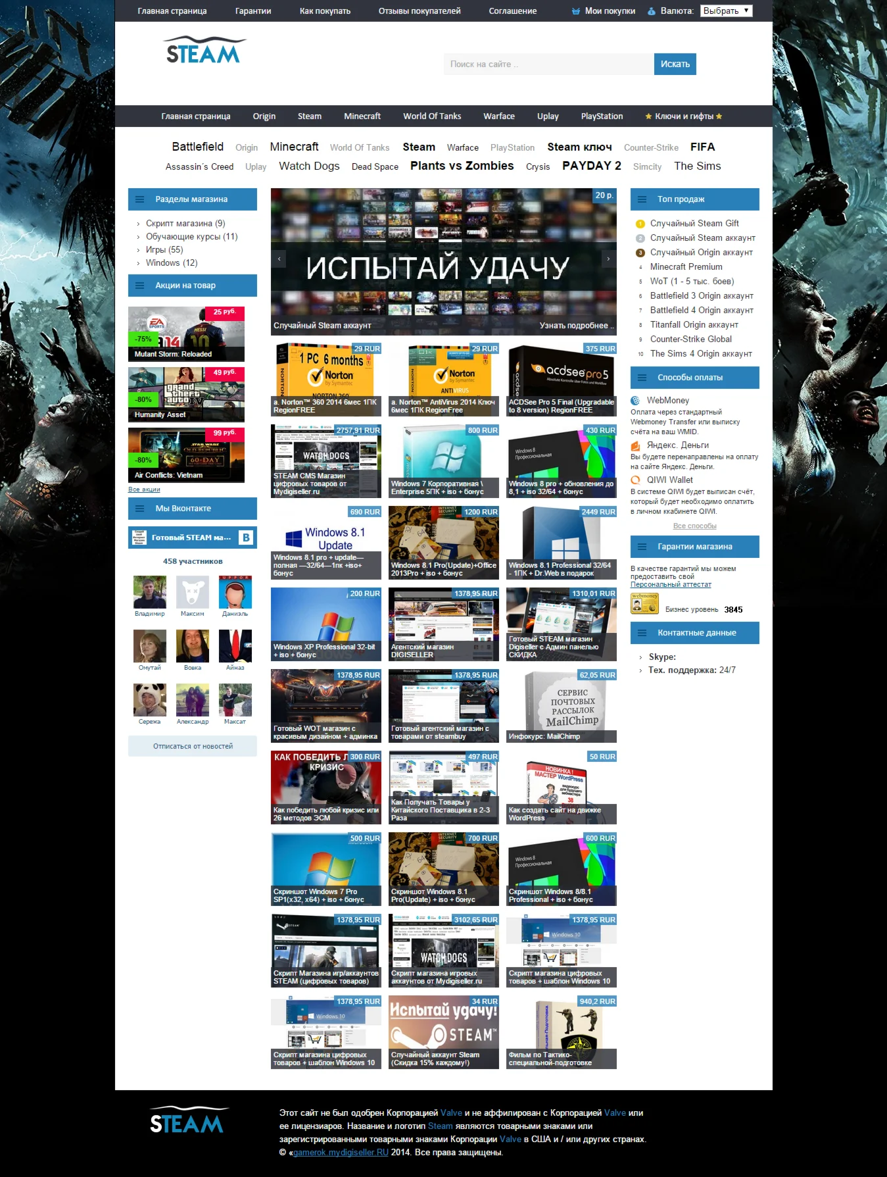
Task: Click the WebMoney attestat badge
Action: pos(644,603)
